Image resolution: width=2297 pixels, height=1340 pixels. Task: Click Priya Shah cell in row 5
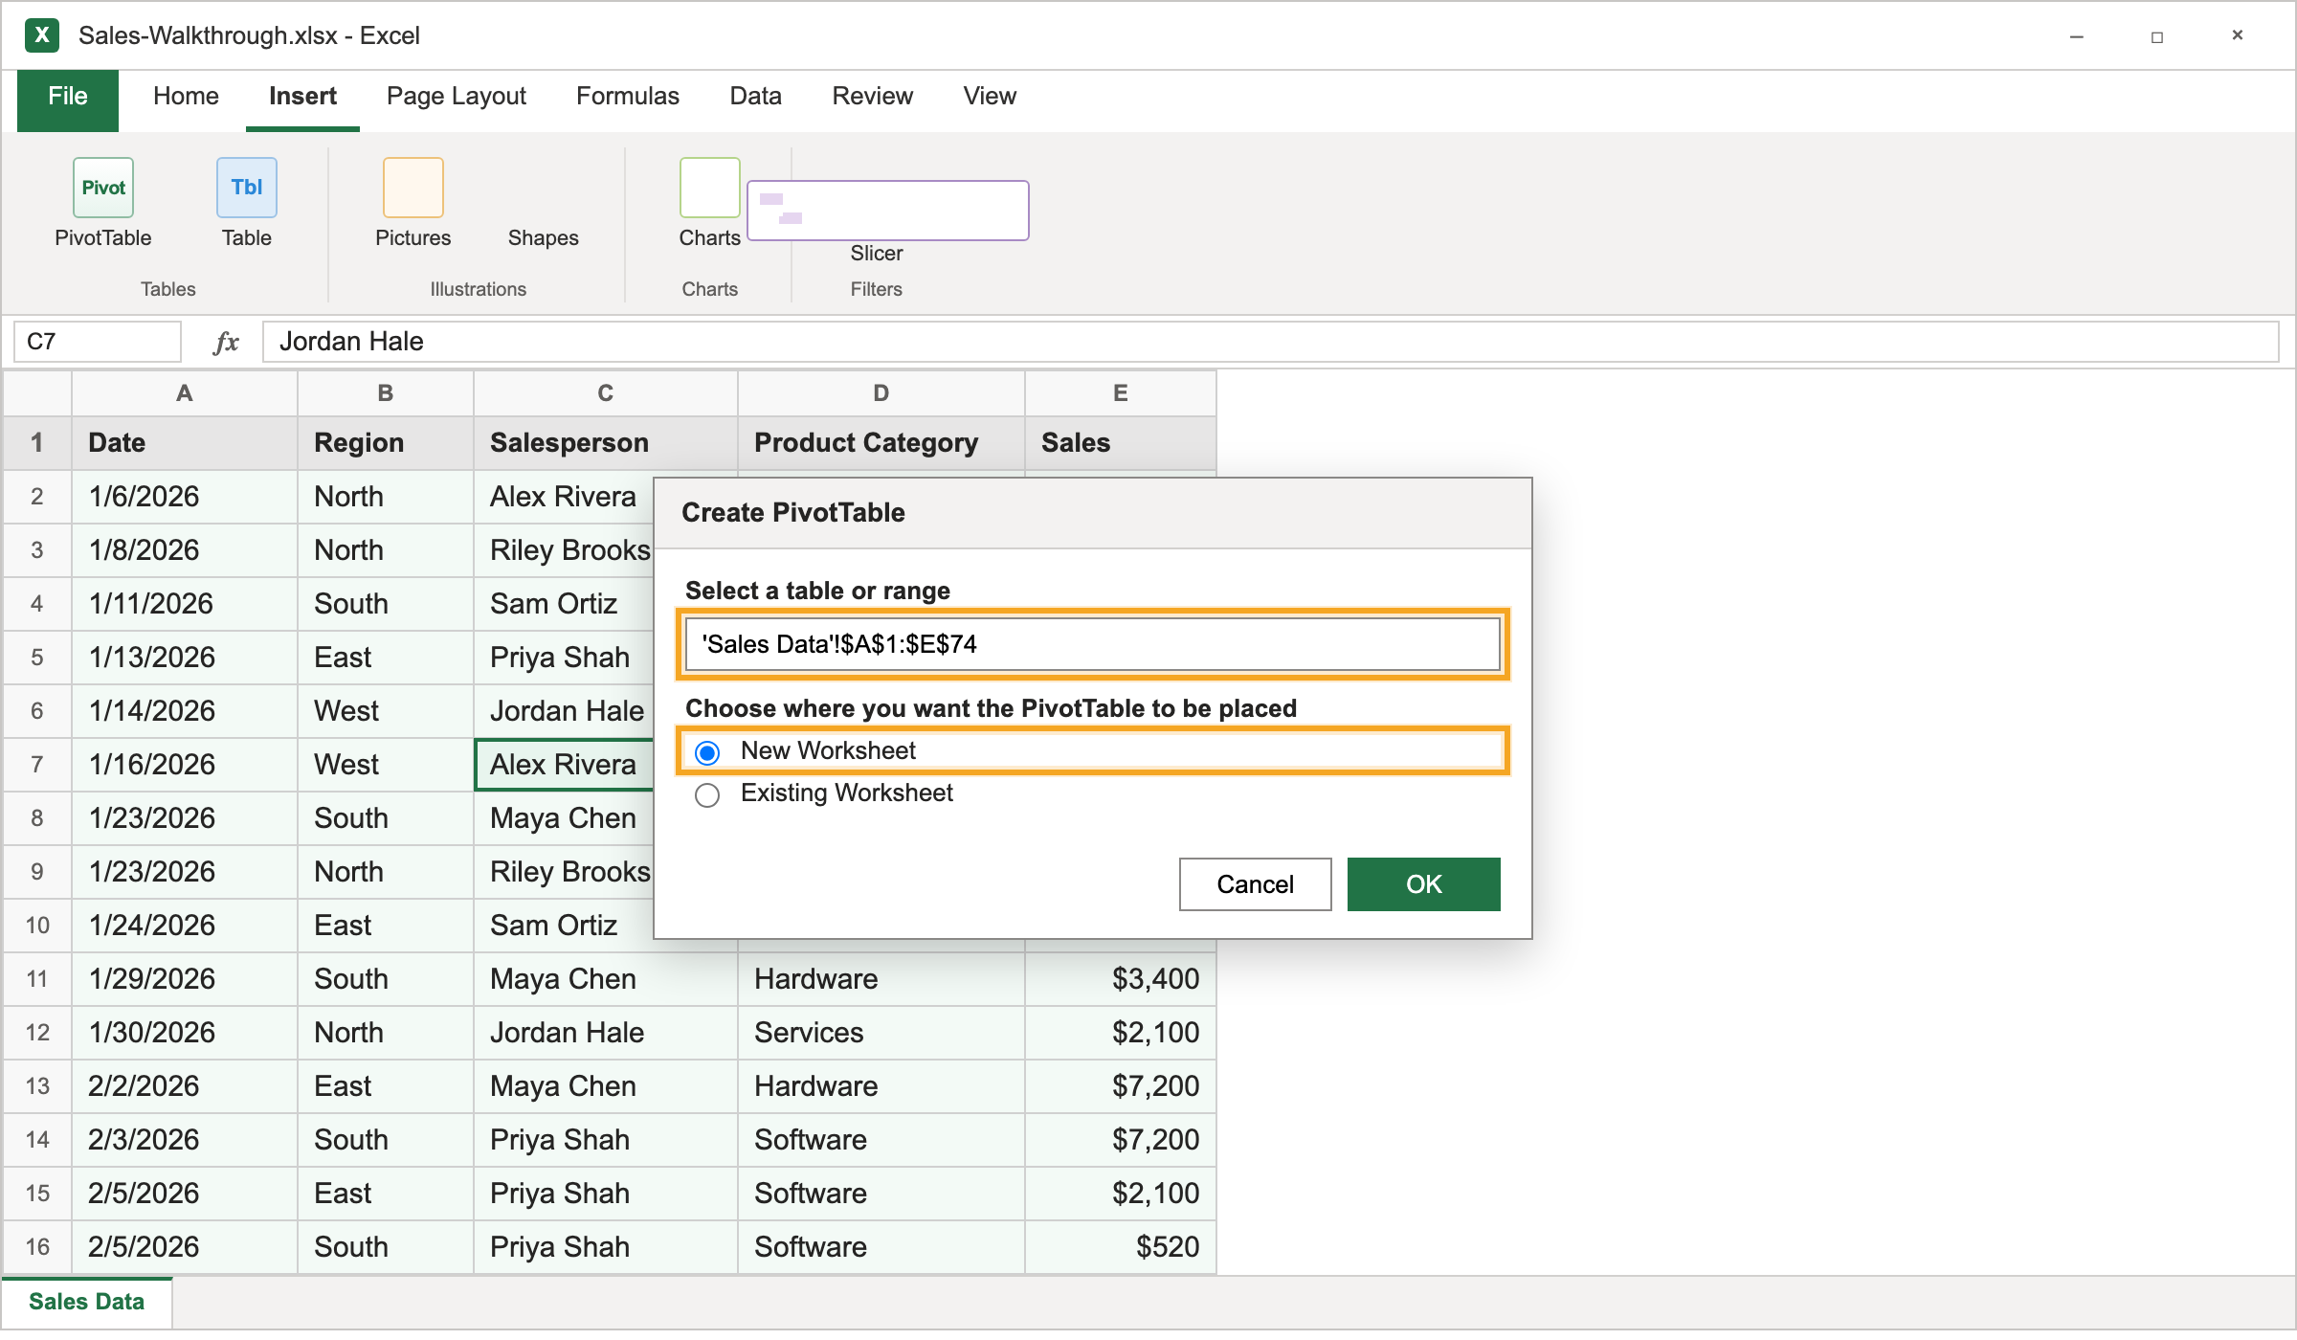pos(565,658)
